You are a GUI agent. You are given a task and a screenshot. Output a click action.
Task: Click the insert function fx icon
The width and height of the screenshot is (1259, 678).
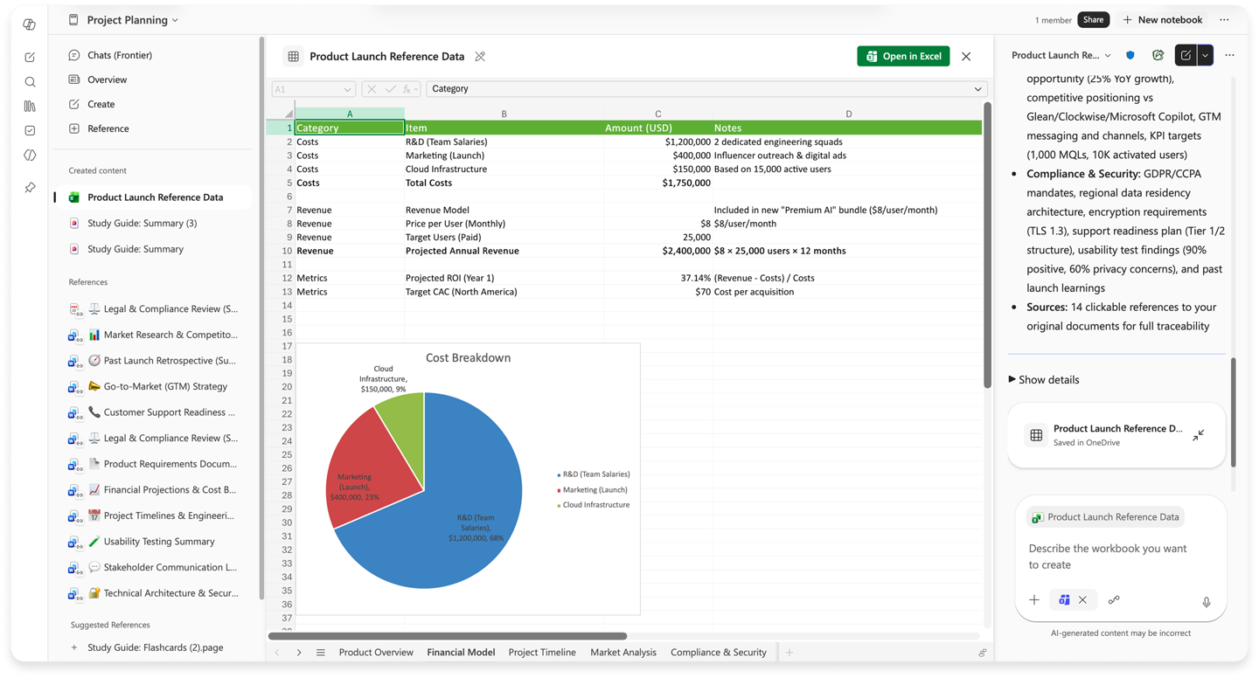[x=407, y=89]
